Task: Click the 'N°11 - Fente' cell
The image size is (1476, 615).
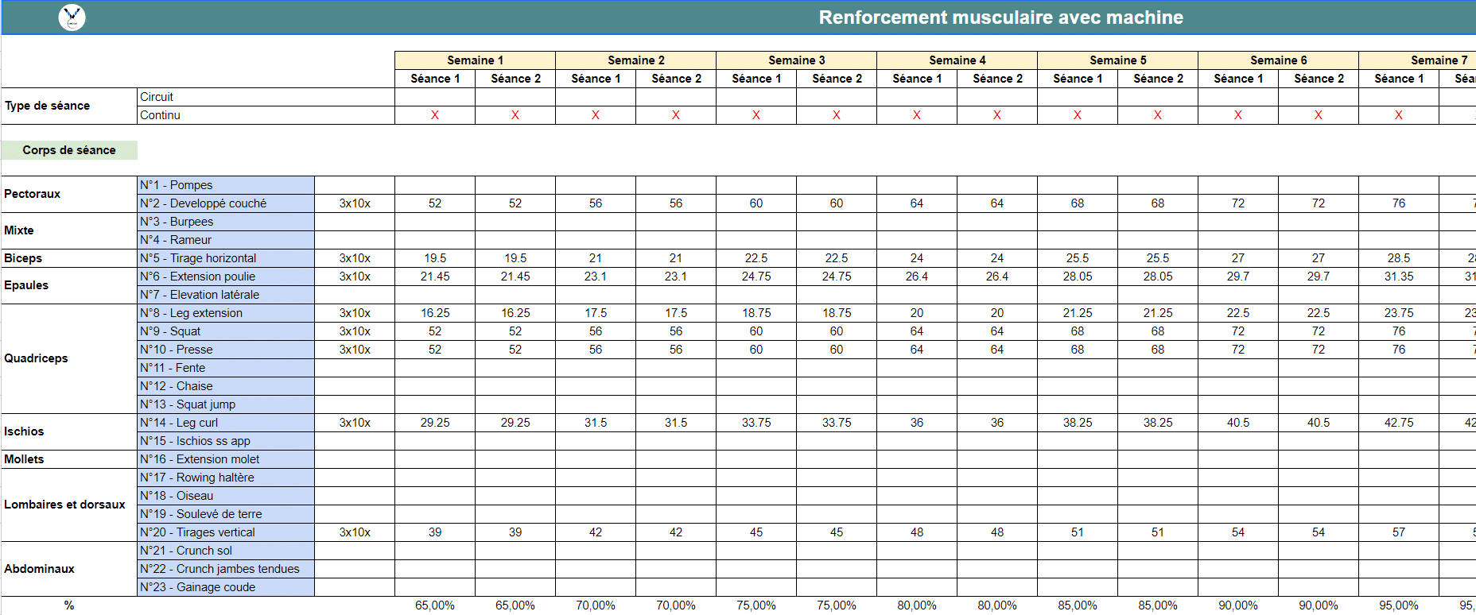Action: (x=226, y=368)
